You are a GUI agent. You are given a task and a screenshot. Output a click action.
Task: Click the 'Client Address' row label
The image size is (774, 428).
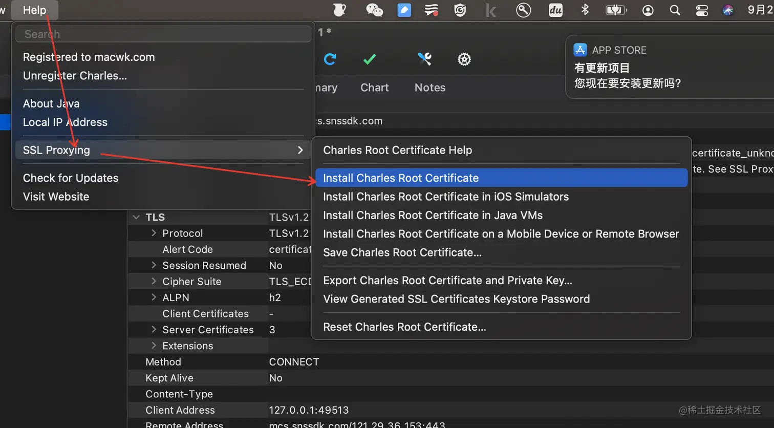pyautogui.click(x=180, y=410)
